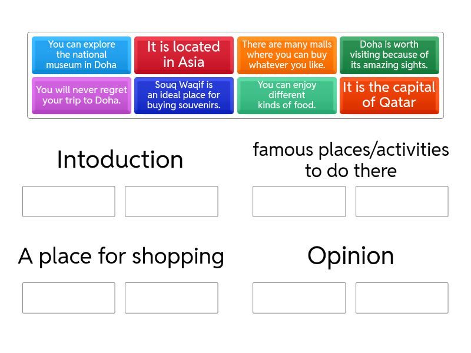Select left empty box under famous places/activities
Image resolution: width=471 pixels, height=353 pixels.
point(299,201)
